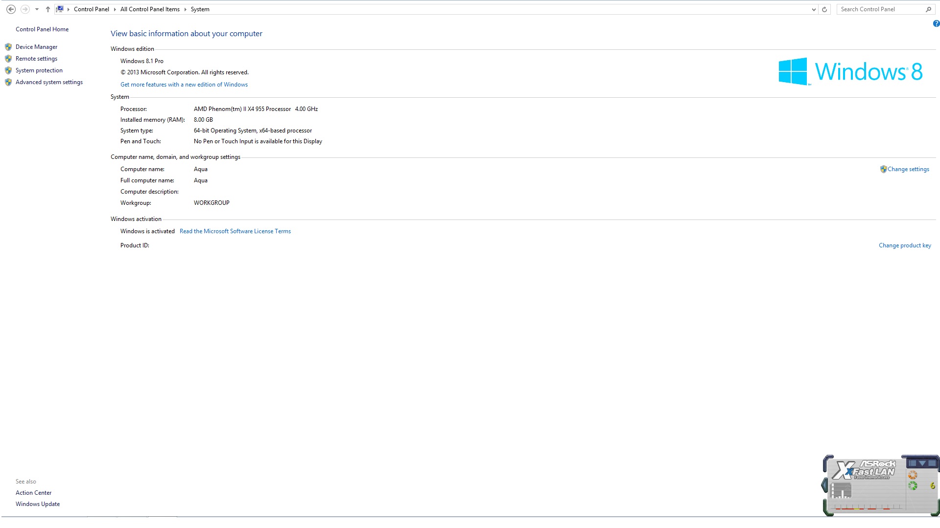Image resolution: width=940 pixels, height=528 pixels.
Task: Expand the chevron after All Control Panel Items
Action: 185,9
